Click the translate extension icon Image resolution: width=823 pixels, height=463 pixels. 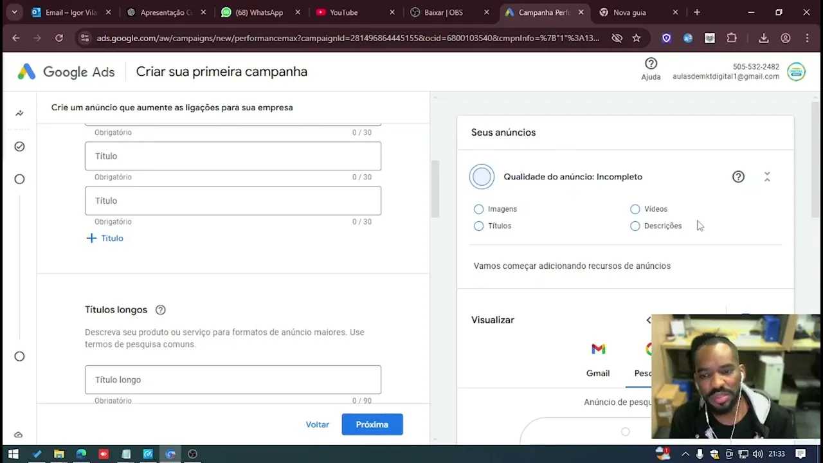[688, 38]
